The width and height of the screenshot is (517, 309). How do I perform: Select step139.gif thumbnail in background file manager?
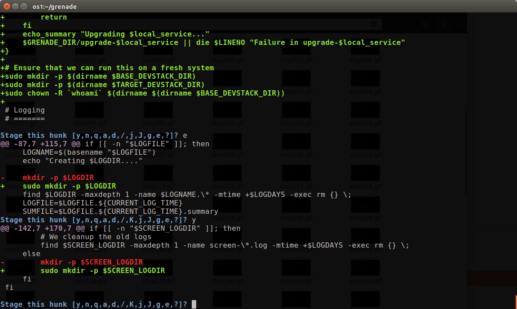coord(158,268)
